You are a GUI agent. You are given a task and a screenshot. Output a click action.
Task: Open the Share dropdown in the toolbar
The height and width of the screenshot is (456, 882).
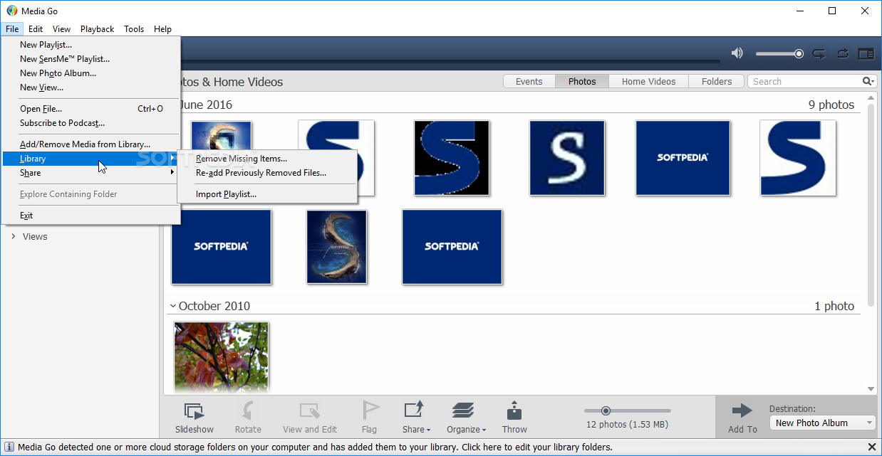(x=416, y=417)
